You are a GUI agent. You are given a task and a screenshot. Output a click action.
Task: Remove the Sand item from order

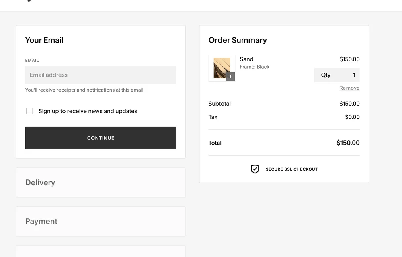[x=349, y=88]
